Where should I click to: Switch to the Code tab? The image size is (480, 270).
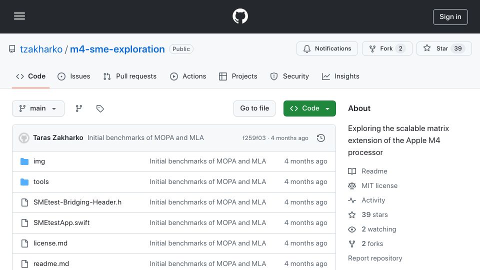click(30, 76)
